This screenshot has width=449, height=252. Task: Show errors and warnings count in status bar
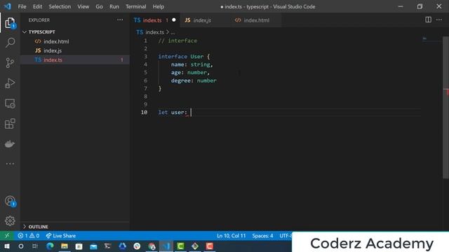click(x=28, y=236)
